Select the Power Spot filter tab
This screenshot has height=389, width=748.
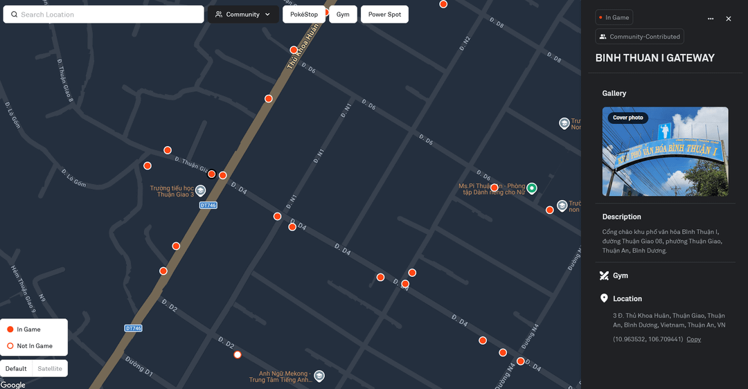[384, 15]
